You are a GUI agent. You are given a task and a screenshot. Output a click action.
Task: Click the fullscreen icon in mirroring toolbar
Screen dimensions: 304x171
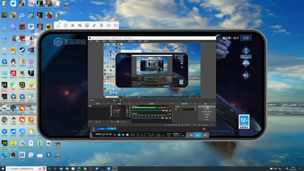(x=65, y=25)
